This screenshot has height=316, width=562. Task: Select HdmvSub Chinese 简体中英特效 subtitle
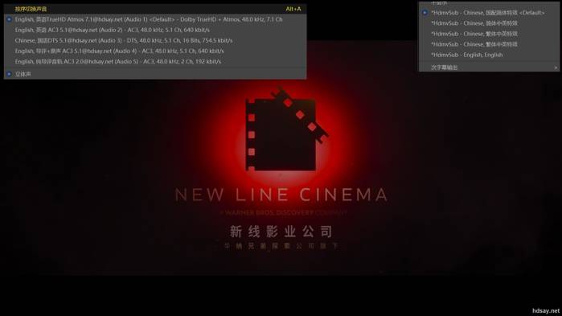pyautogui.click(x=489, y=23)
